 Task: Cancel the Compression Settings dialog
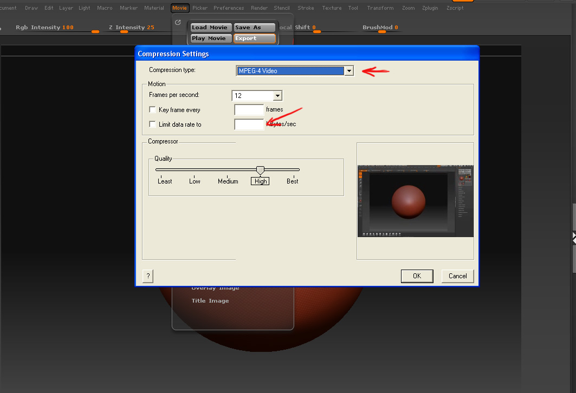tap(458, 276)
